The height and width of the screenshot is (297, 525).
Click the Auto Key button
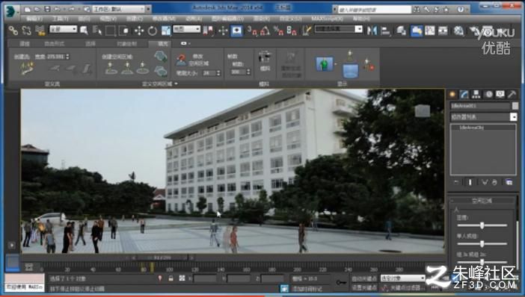[364, 278]
